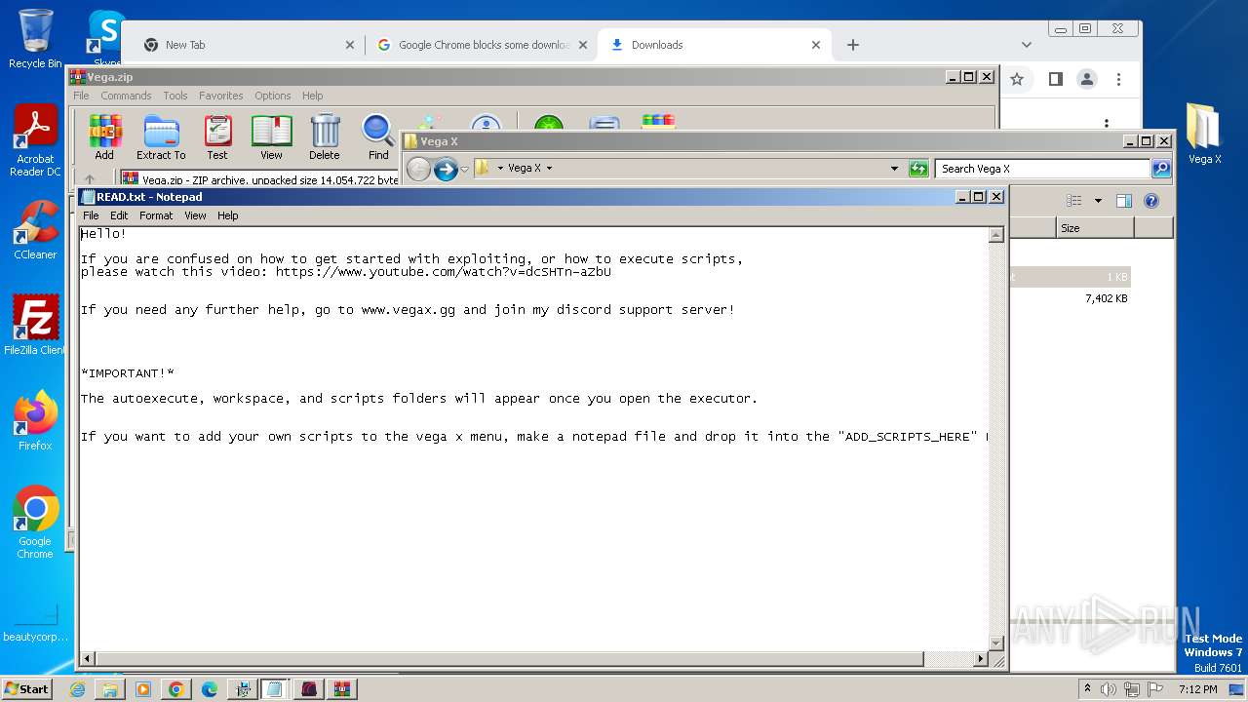
Task: Click Notepad vertical scrollbar down arrow
Action: point(995,643)
